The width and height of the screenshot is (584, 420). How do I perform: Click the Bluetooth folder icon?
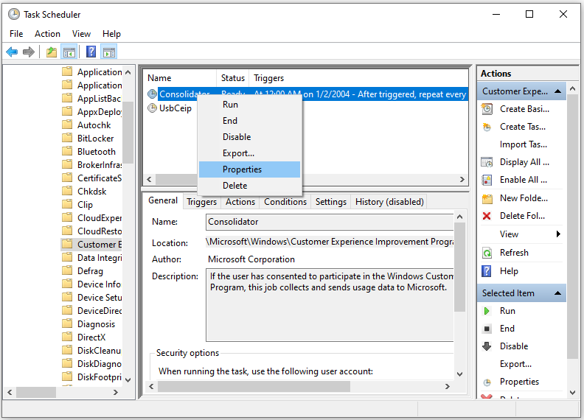(x=67, y=151)
